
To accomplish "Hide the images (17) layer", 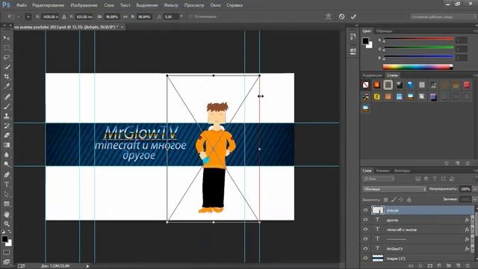I will point(365,259).
